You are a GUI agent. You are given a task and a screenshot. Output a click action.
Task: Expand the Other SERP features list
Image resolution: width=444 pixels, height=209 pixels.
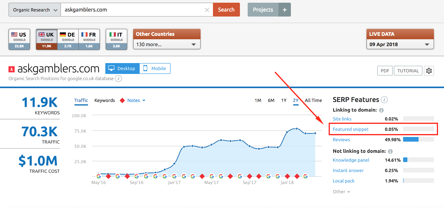341,192
